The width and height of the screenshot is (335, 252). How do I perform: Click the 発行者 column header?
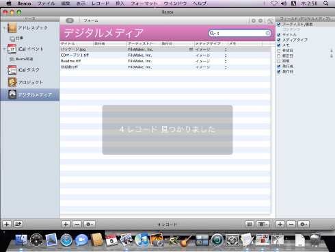(x=110, y=43)
